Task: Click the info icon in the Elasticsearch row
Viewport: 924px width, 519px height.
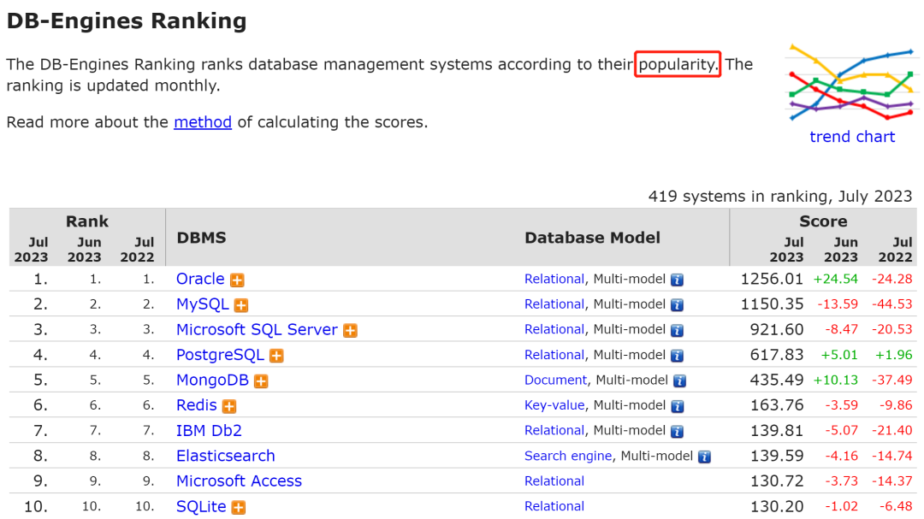Action: coord(704,457)
